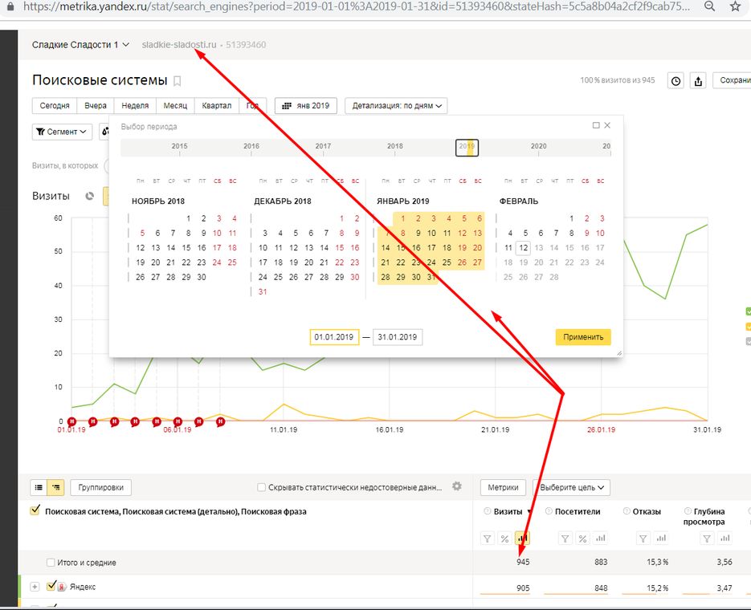This screenshot has height=610, width=751.
Task: Click the filter icon under Визиты column
Action: pyautogui.click(x=487, y=539)
